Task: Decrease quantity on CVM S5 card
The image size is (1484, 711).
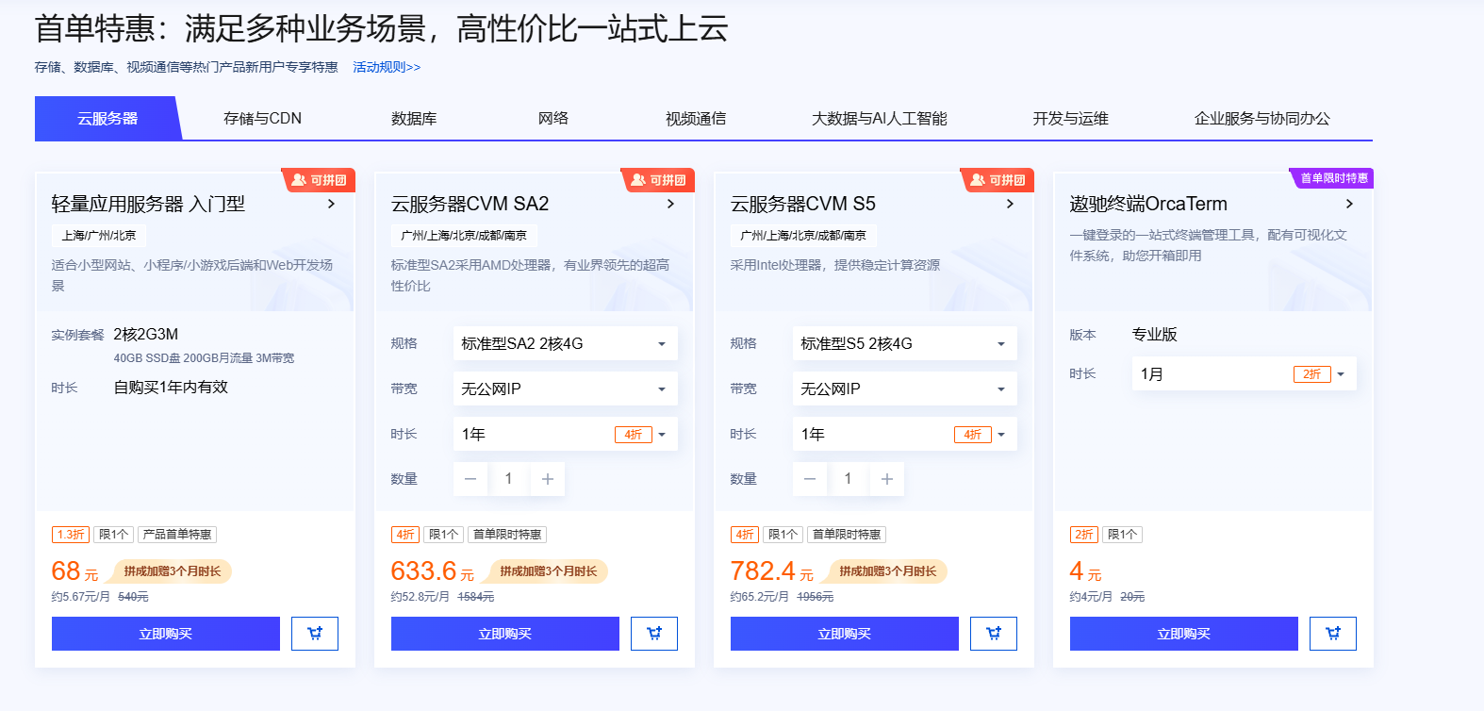Action: [810, 479]
